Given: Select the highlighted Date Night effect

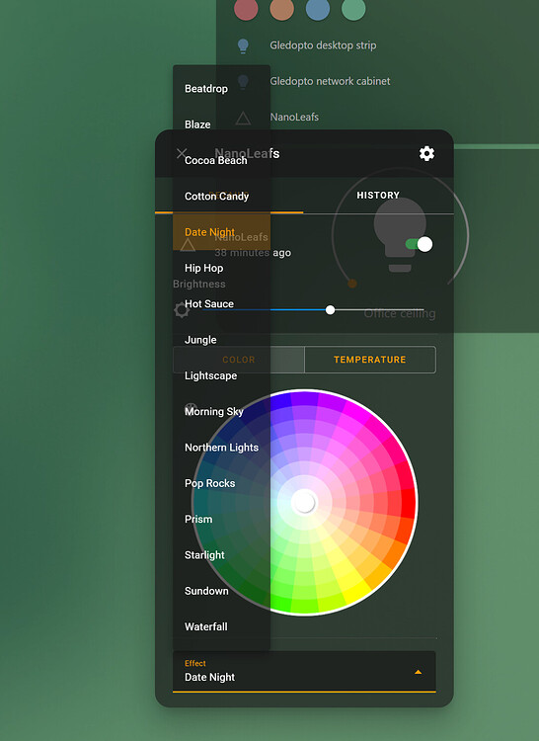Looking at the screenshot, I should [x=221, y=232].
